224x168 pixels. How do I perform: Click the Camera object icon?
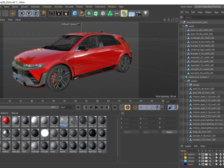(x=139, y=14)
